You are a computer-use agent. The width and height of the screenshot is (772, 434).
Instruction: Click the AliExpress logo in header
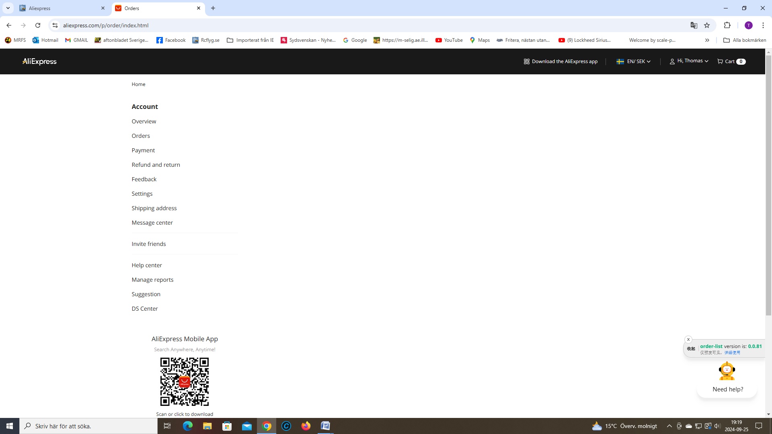point(39,61)
